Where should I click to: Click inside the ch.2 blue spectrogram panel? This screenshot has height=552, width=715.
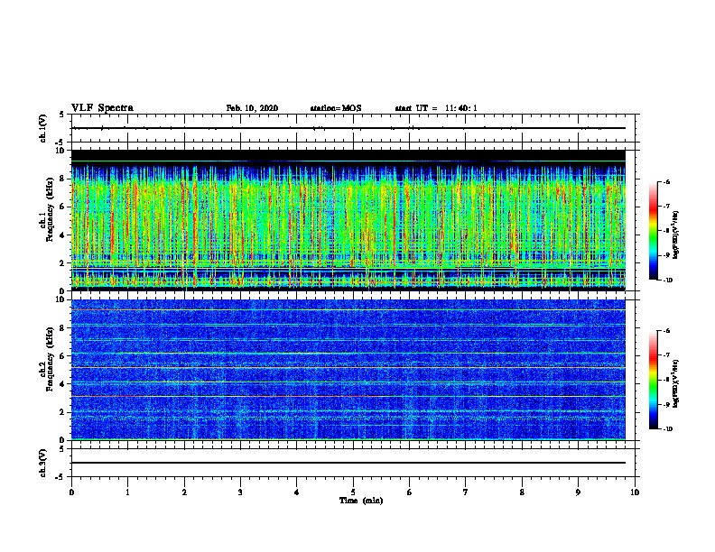click(348, 370)
